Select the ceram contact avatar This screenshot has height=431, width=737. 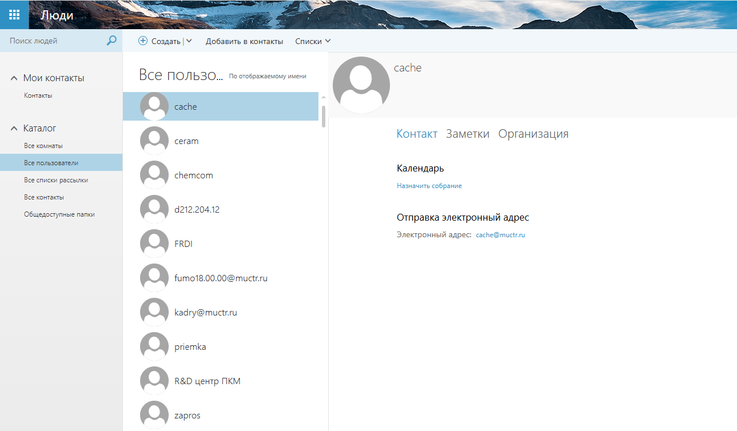(x=154, y=141)
